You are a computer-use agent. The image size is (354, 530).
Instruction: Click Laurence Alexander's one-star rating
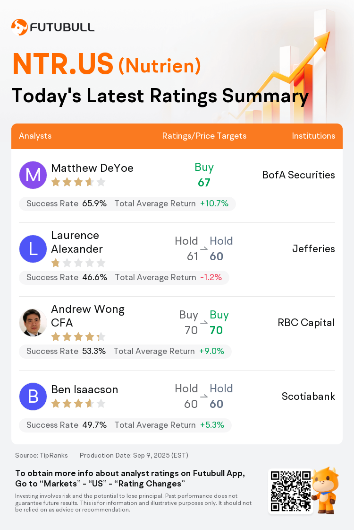click(x=78, y=263)
